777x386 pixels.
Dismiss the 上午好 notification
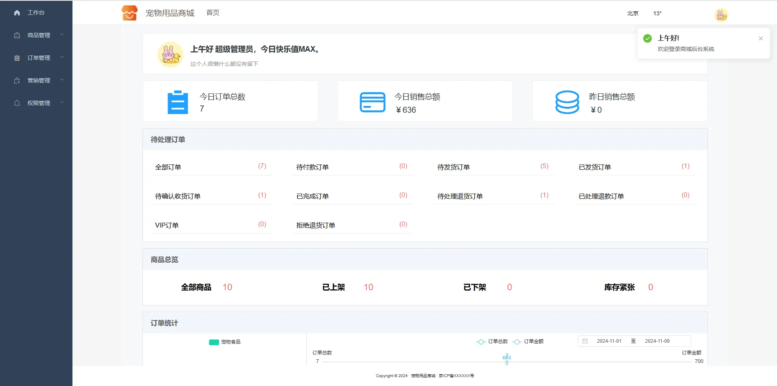(x=760, y=38)
